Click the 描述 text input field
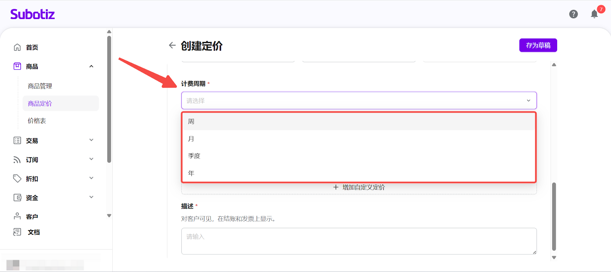The image size is (611, 272). [359, 241]
